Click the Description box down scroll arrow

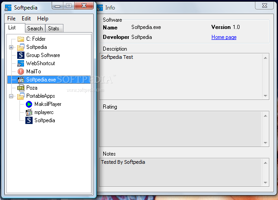click(265, 95)
